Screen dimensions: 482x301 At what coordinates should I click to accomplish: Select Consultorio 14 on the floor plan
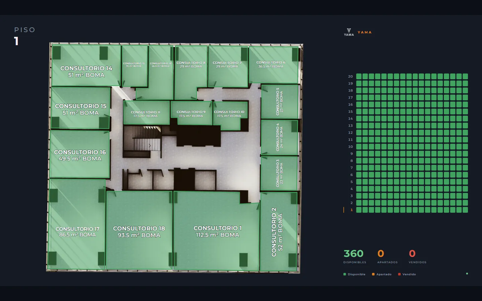coord(86,66)
